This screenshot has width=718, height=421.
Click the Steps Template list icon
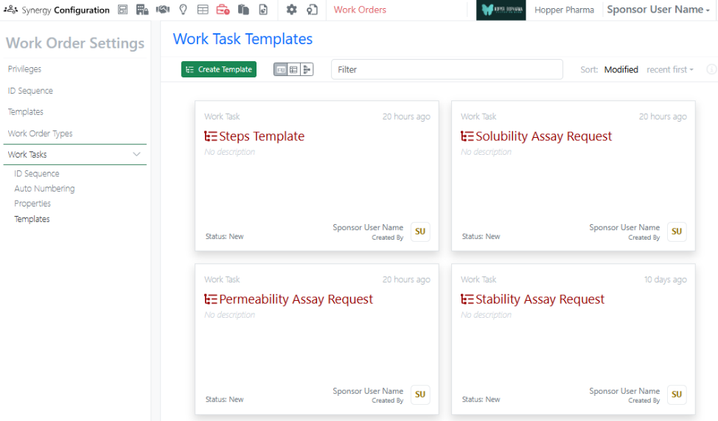(211, 136)
